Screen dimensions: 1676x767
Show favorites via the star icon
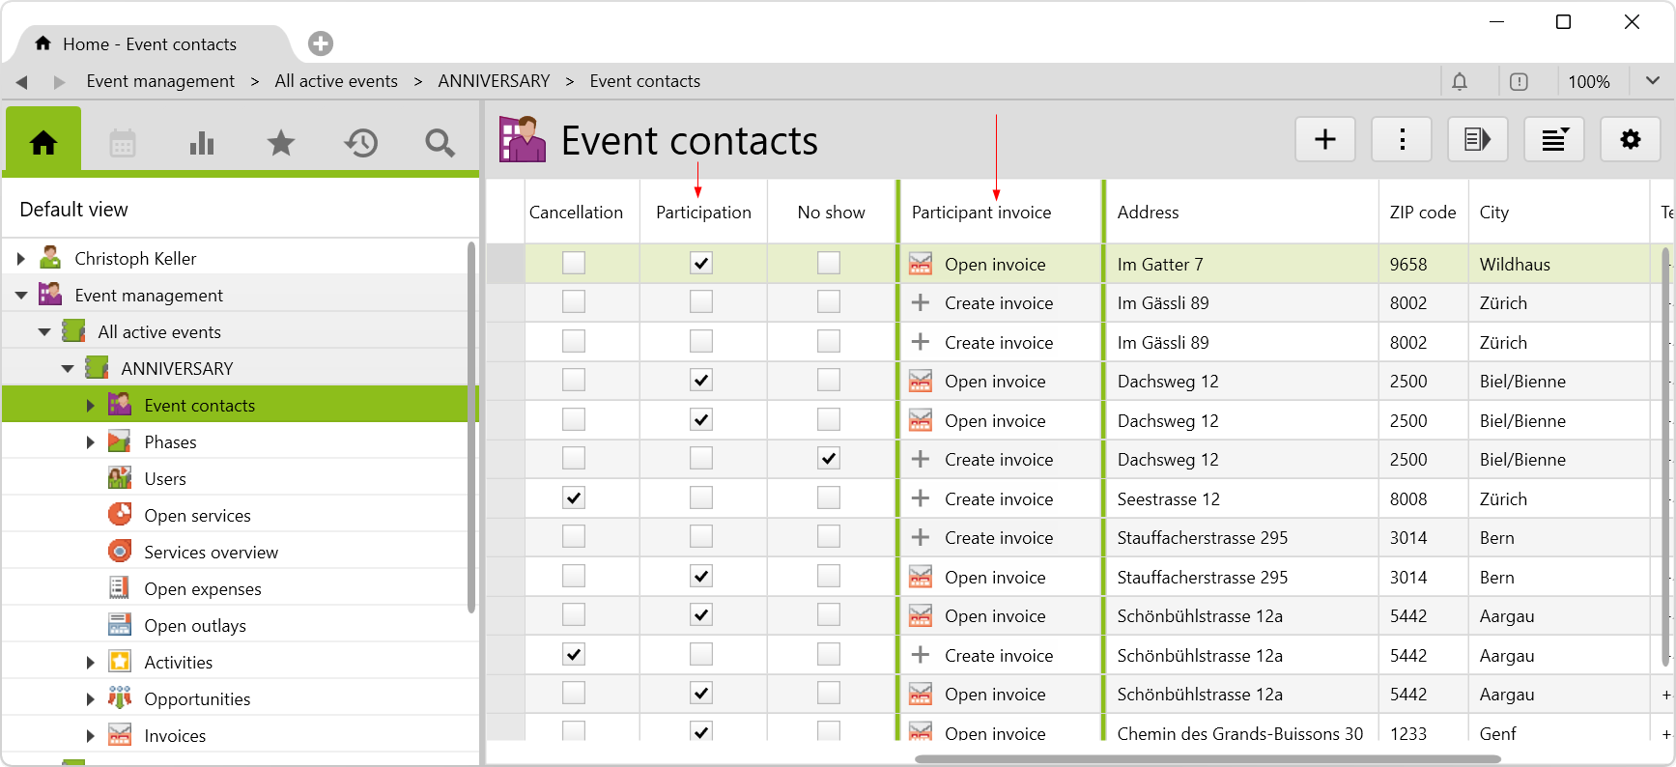281,144
